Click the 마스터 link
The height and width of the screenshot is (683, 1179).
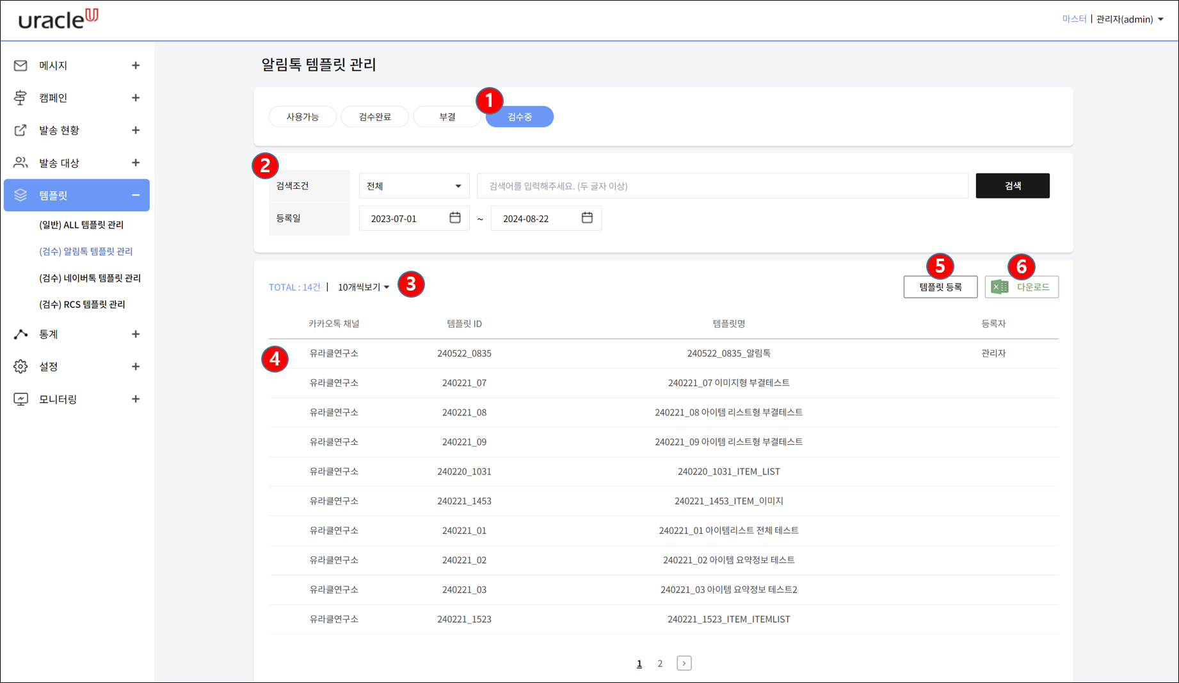click(1074, 19)
